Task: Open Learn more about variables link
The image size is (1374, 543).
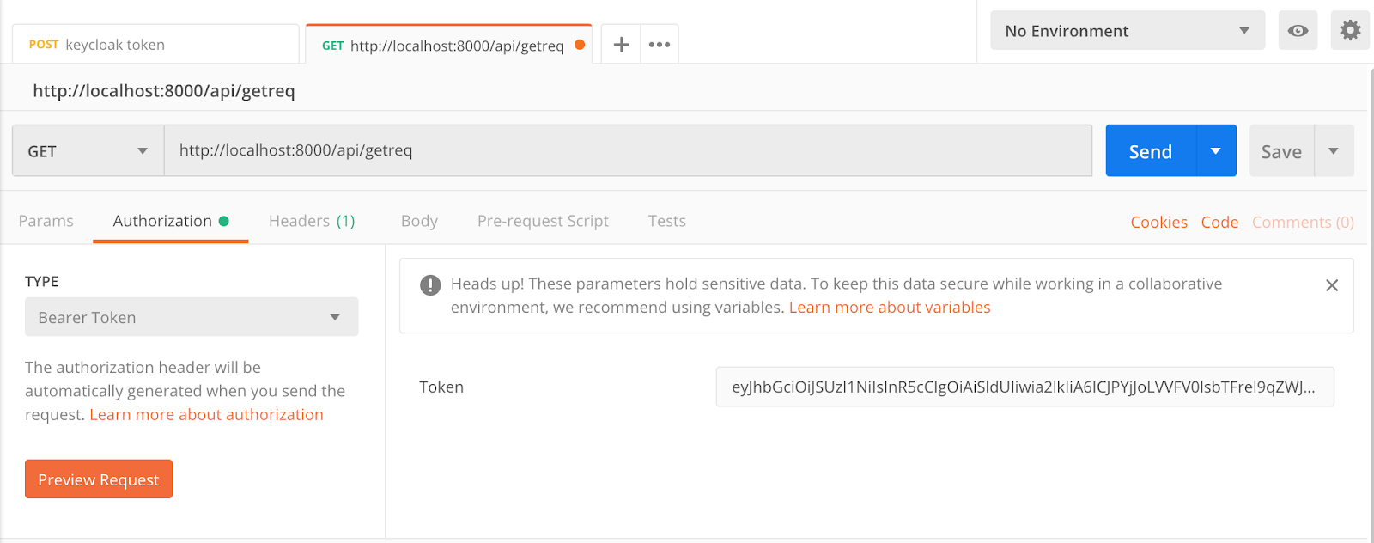Action: point(889,307)
